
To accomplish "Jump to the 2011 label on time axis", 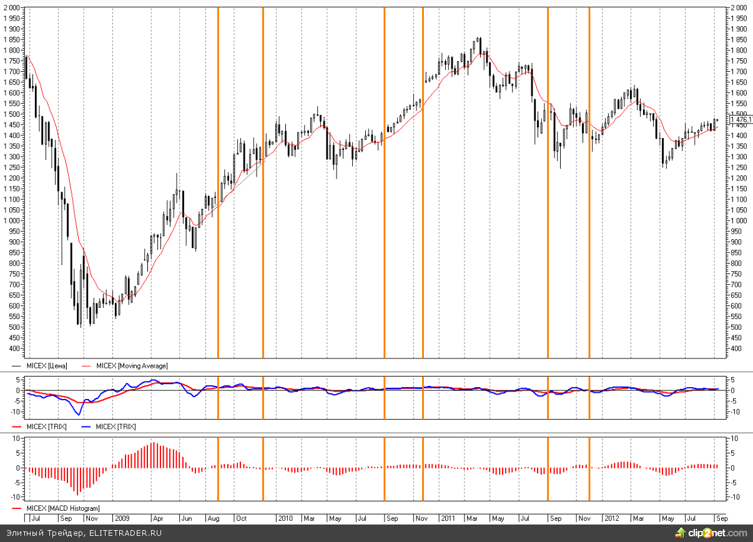I will [448, 518].
